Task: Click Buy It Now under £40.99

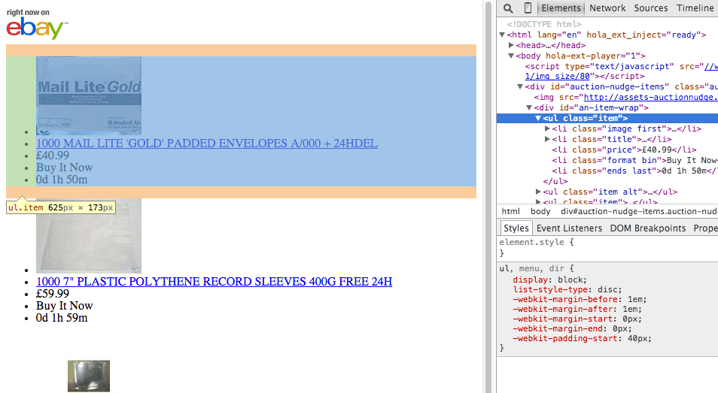Action: tap(65, 168)
